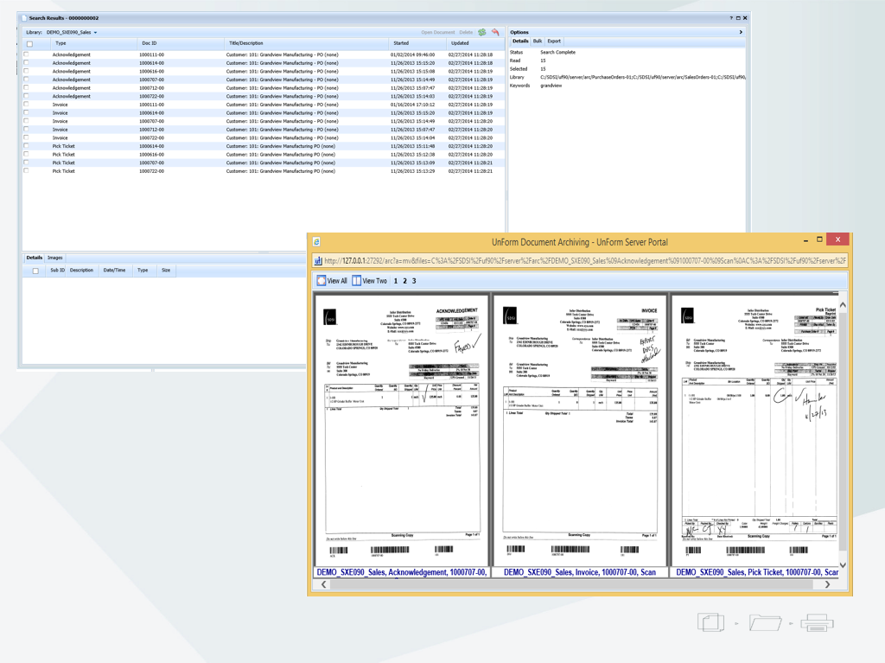Viewport: 885px width, 663px height.
Task: Toggle the select-all checkbox in Sub ID details grid
Action: pyautogui.click(x=35, y=271)
